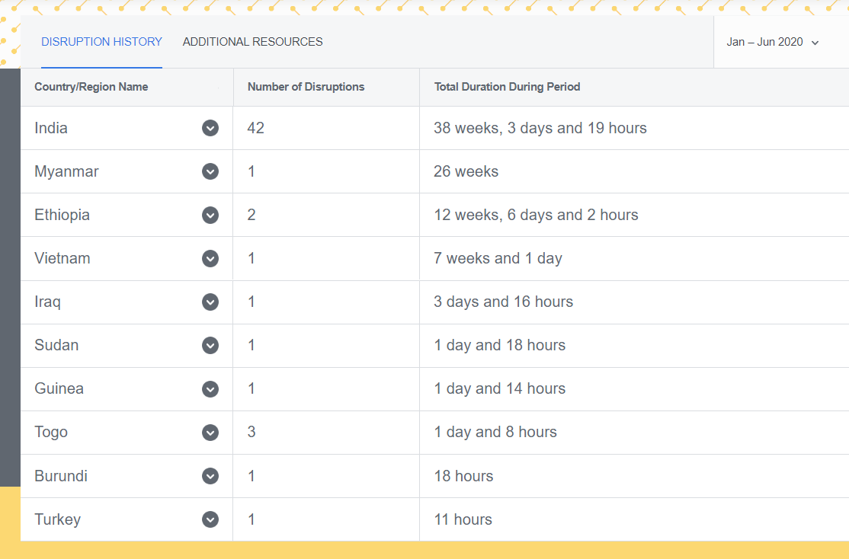Click '7 weeks and 1 day' duration
The image size is (849, 559).
[x=498, y=258]
